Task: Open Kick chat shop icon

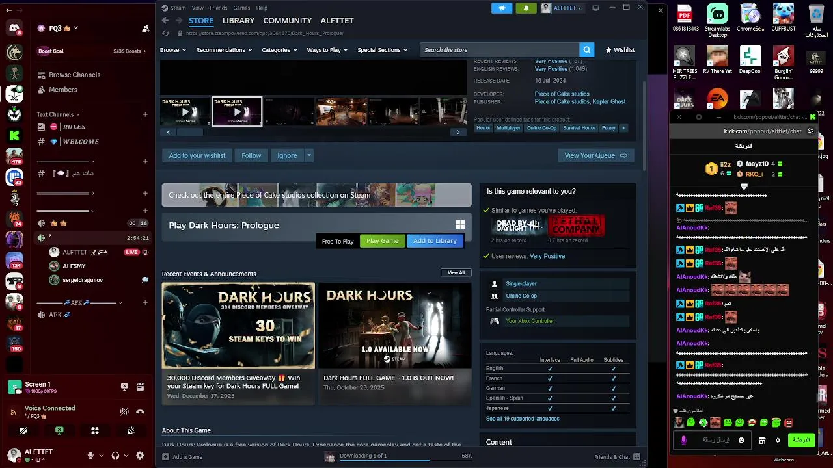Action: tap(762, 440)
